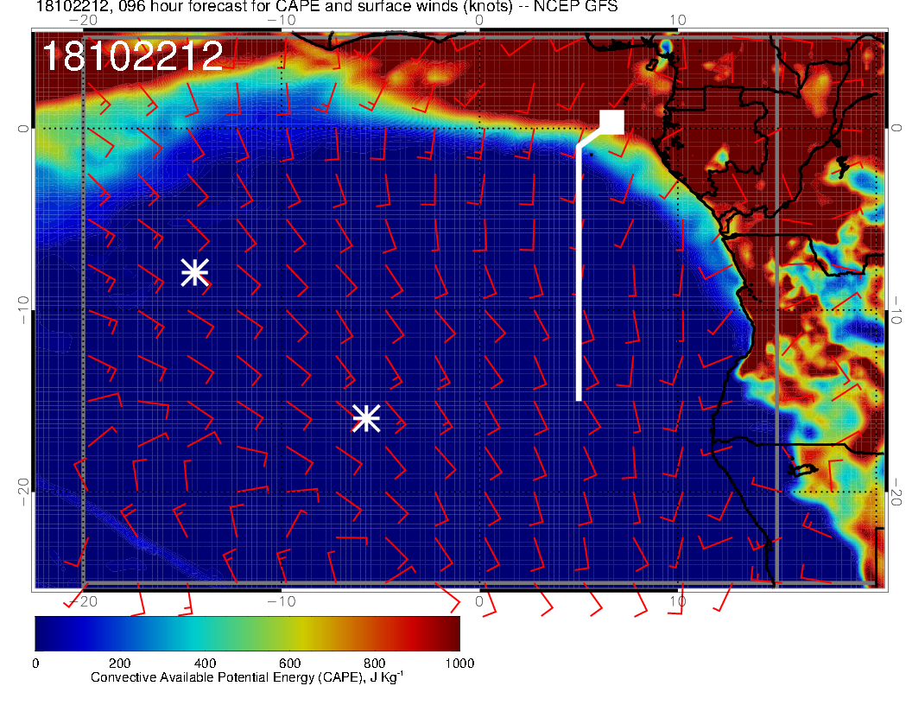Click the upper-left white asterisk marker
The height and width of the screenshot is (705, 912).
coord(195,272)
